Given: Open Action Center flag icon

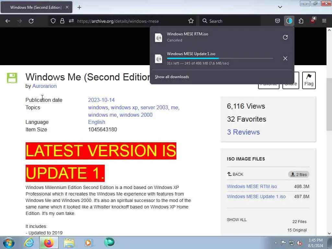Looking at the screenshot, I should 283,243.
